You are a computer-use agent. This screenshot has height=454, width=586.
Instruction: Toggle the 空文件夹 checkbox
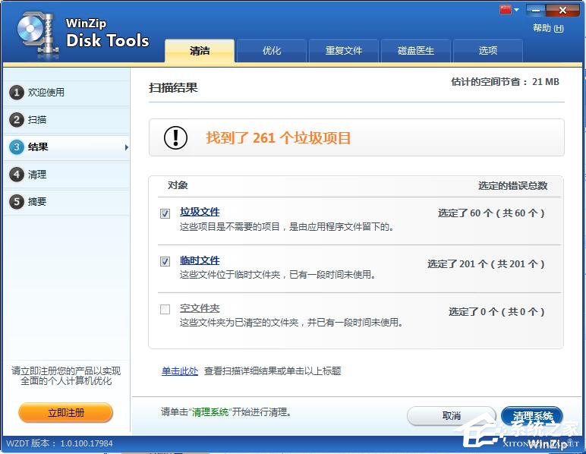click(165, 309)
